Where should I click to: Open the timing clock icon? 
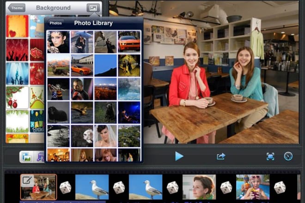pyautogui.click(x=288, y=156)
